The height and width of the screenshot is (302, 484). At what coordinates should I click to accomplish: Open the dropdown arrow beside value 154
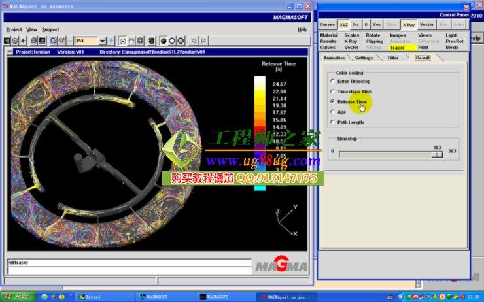tap(102, 41)
